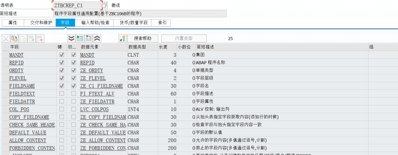Click the CLNT data type cell
The height and width of the screenshot is (155, 398).
[x=142, y=55]
